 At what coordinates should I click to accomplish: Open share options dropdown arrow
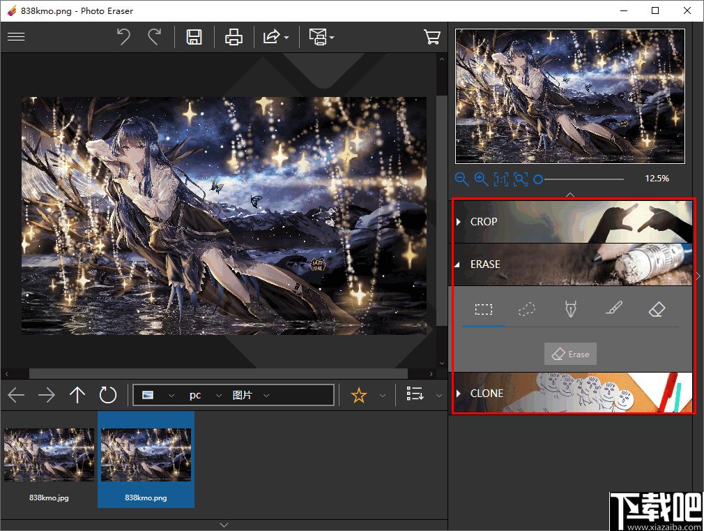pos(286,37)
